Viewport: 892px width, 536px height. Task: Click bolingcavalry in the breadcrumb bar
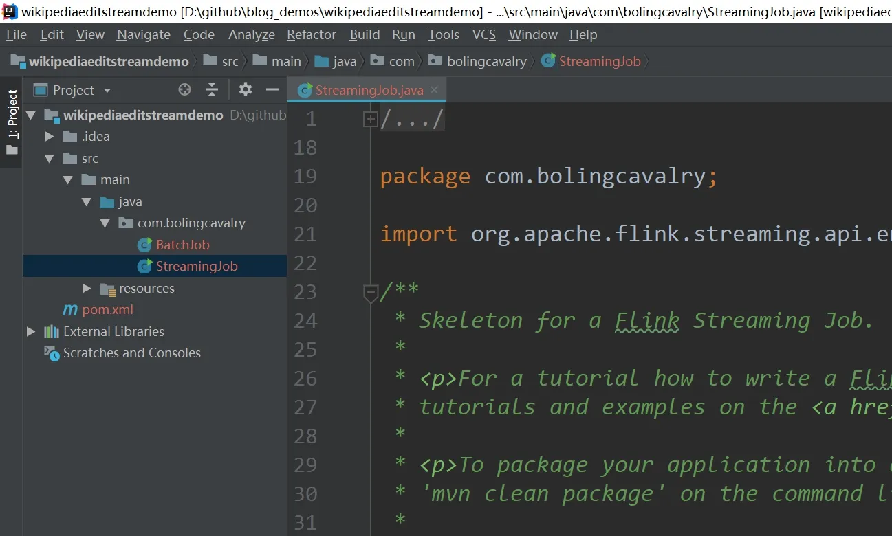click(487, 61)
